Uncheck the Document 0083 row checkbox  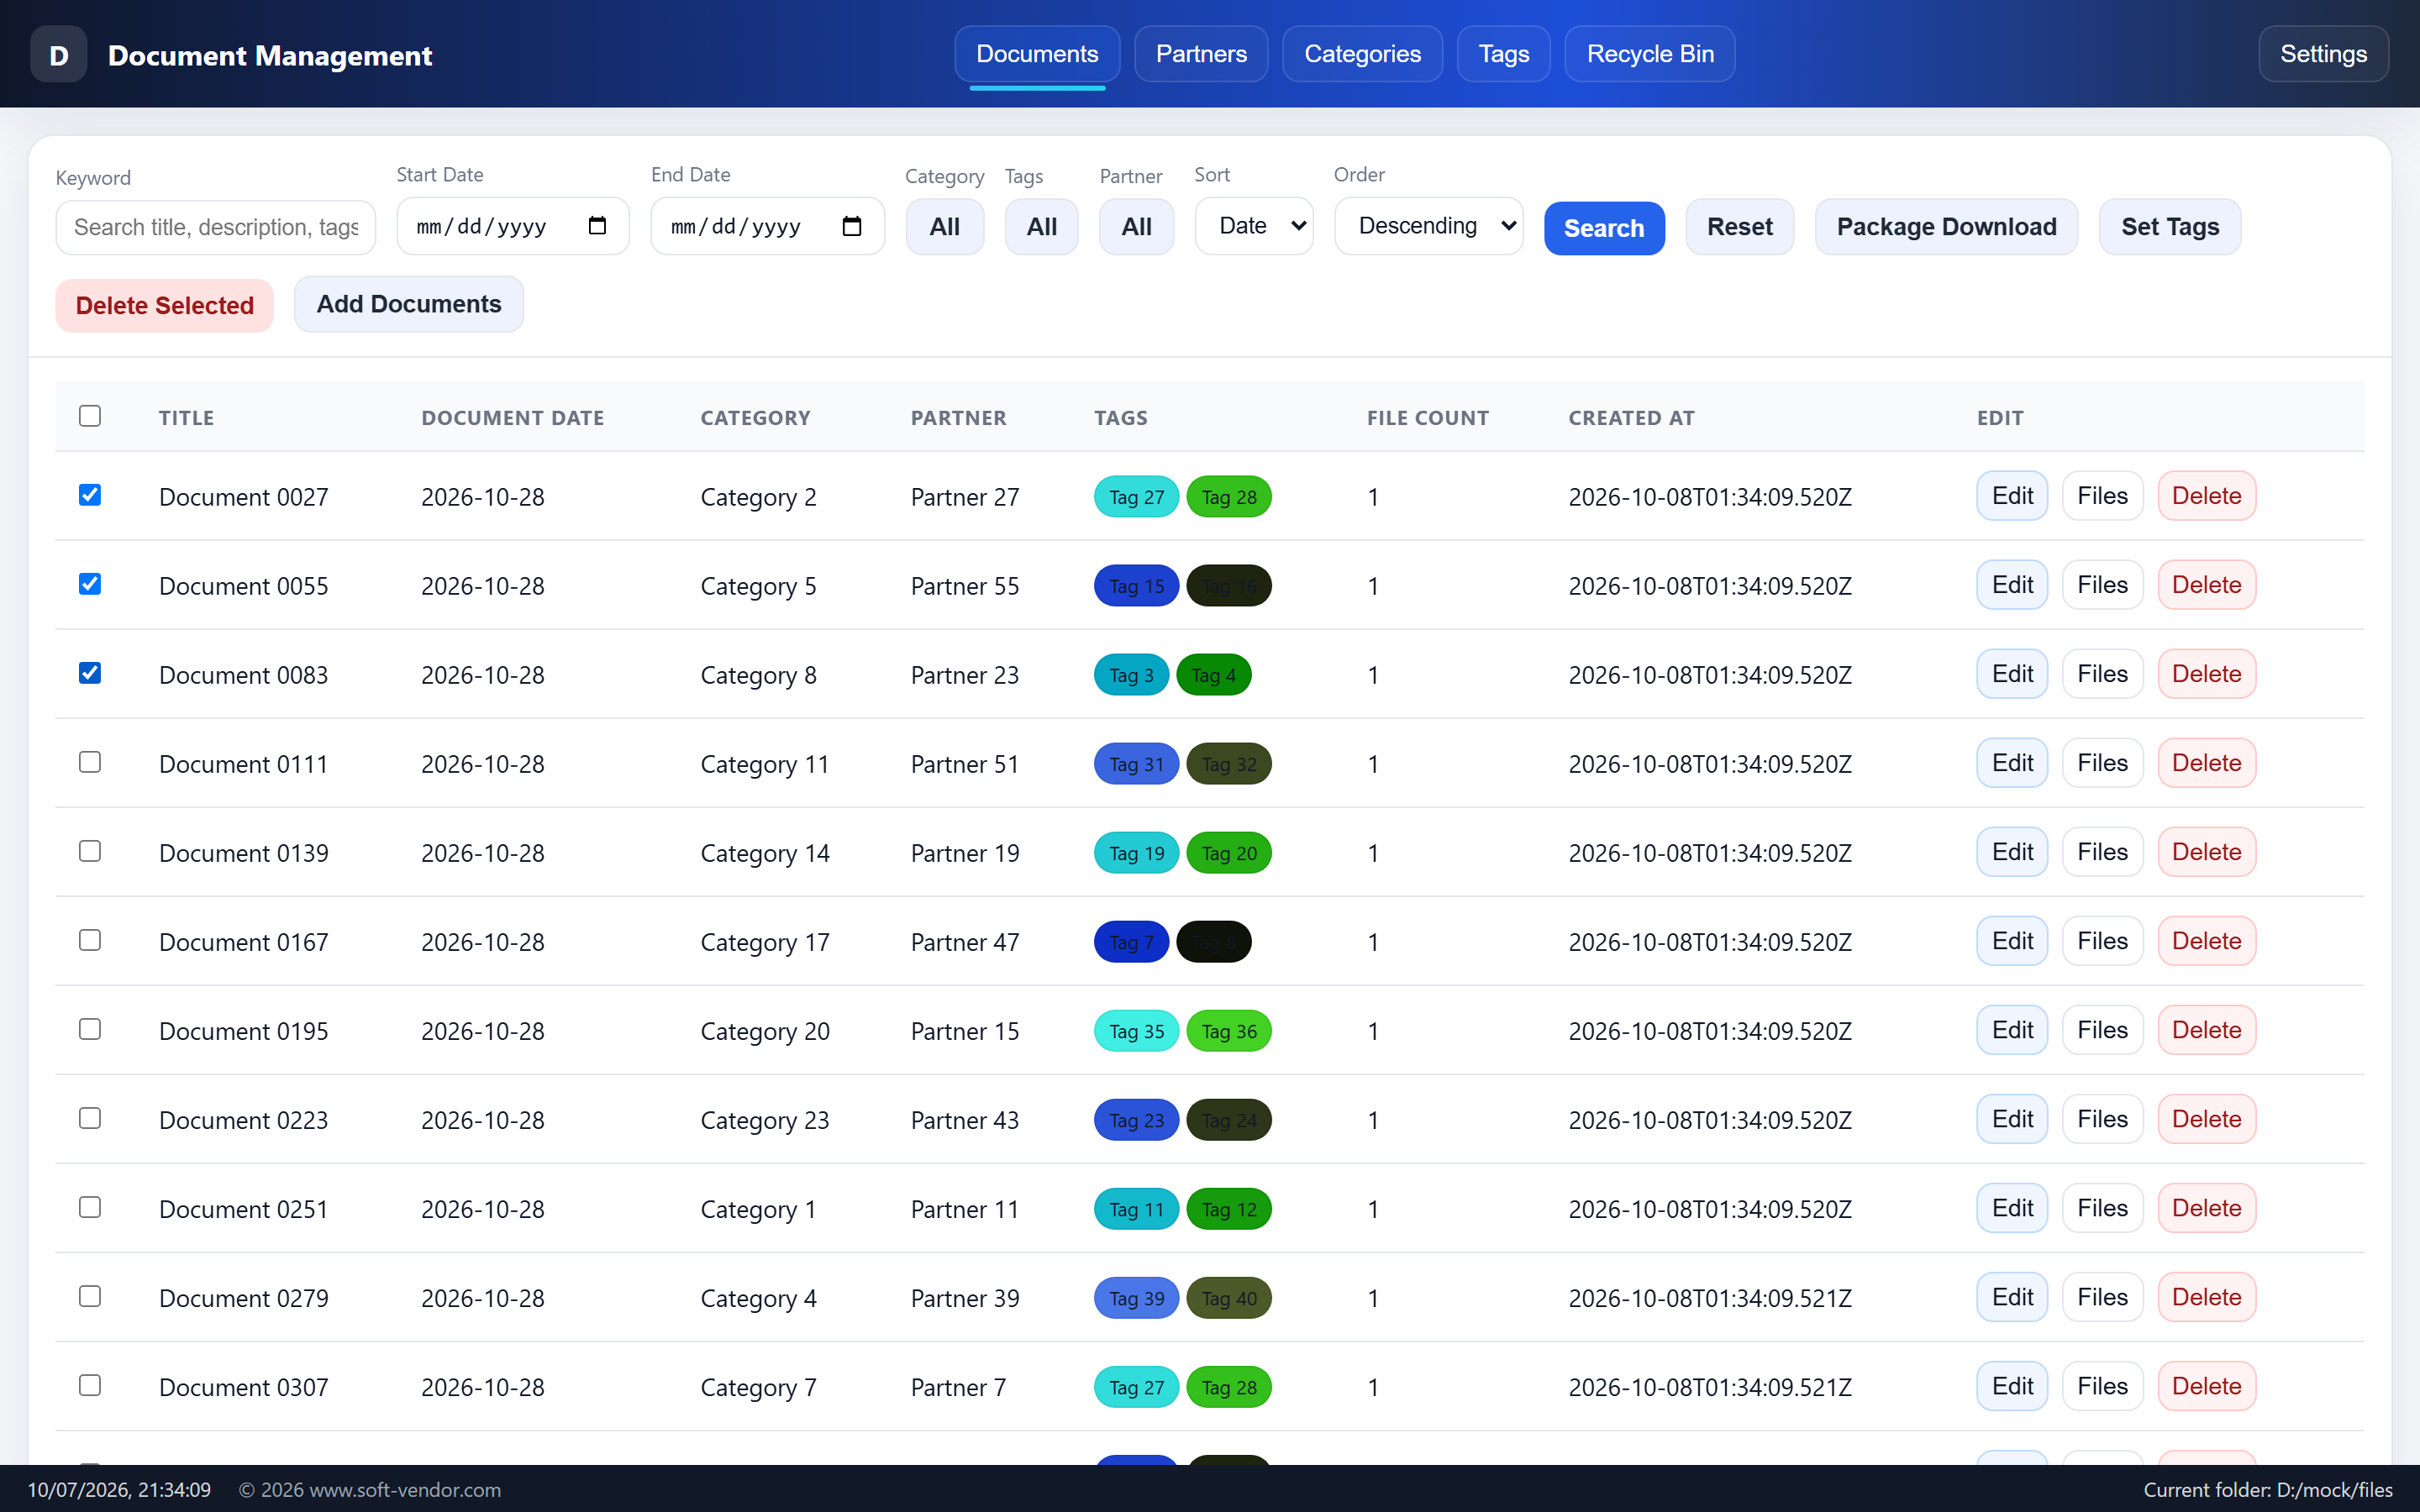coord(90,673)
